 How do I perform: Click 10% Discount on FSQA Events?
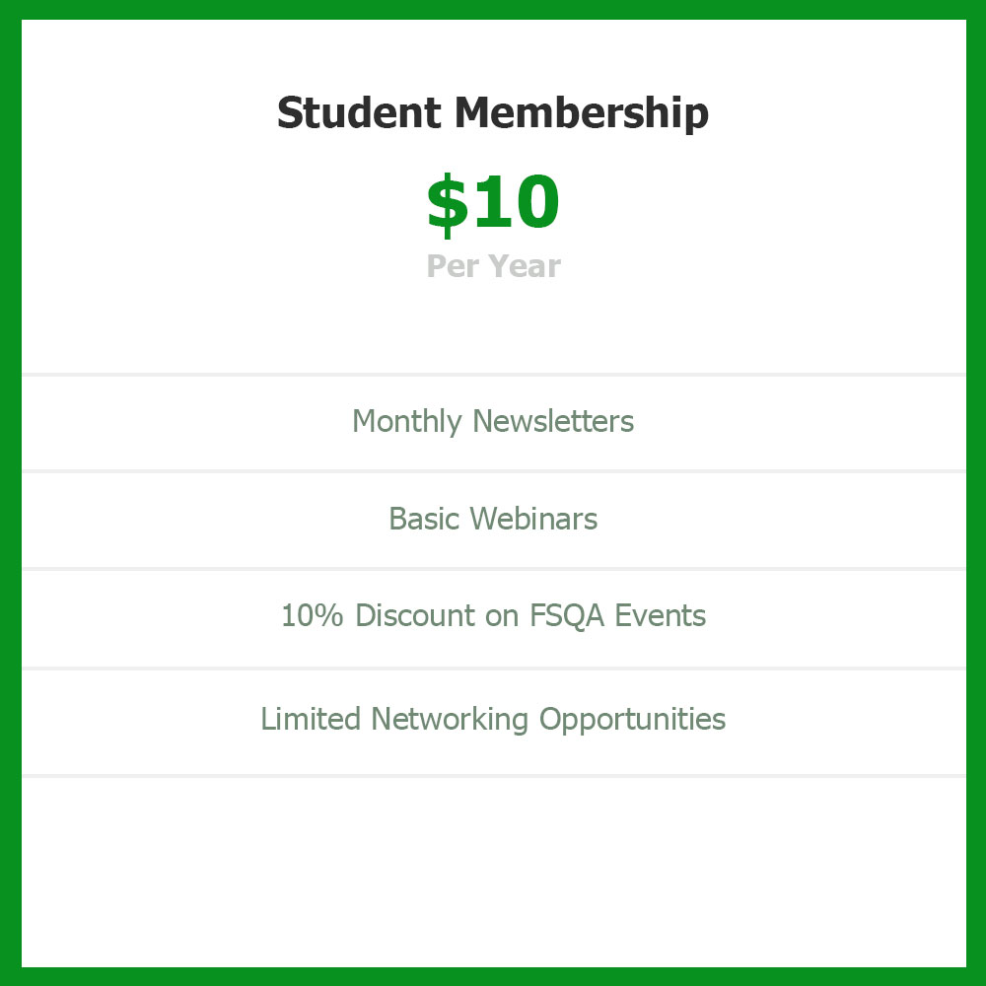tap(494, 617)
